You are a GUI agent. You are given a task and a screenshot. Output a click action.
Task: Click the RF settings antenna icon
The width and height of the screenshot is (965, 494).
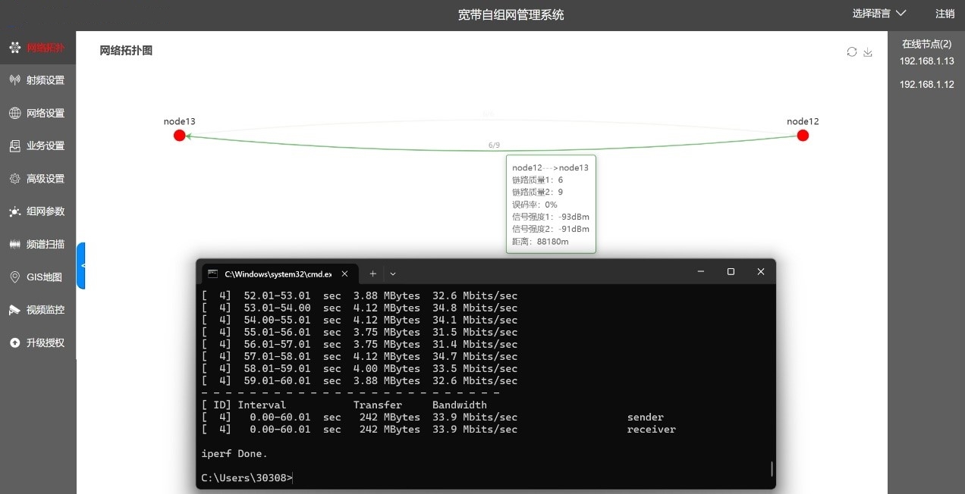(x=14, y=80)
